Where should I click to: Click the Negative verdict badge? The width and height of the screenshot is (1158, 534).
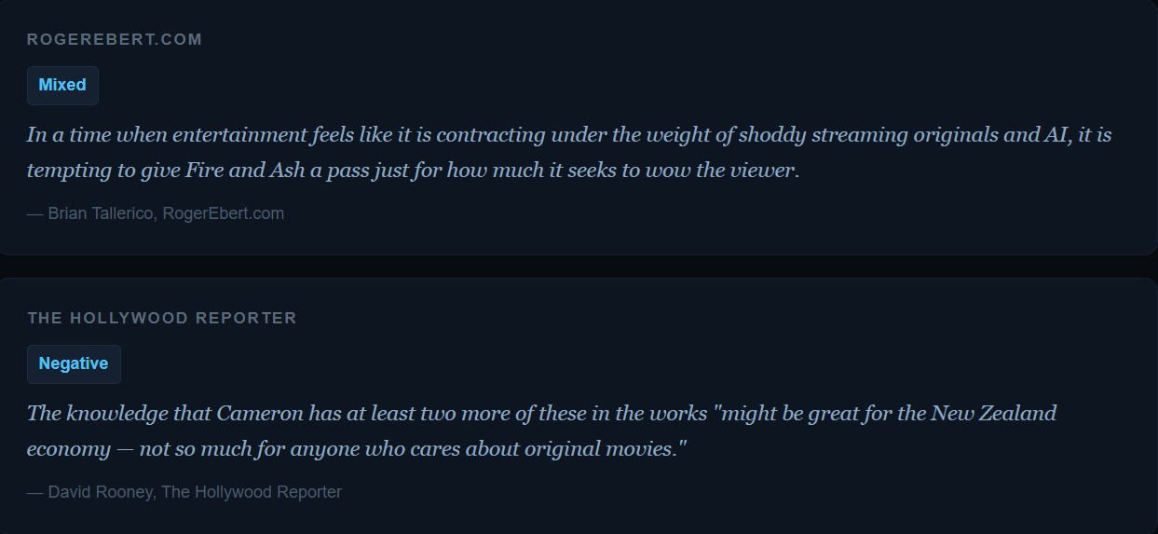[x=74, y=363]
